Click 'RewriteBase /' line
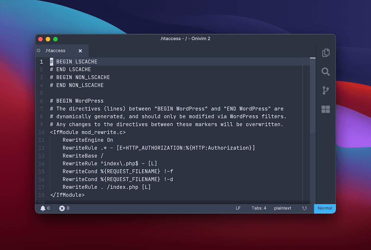 [83, 156]
